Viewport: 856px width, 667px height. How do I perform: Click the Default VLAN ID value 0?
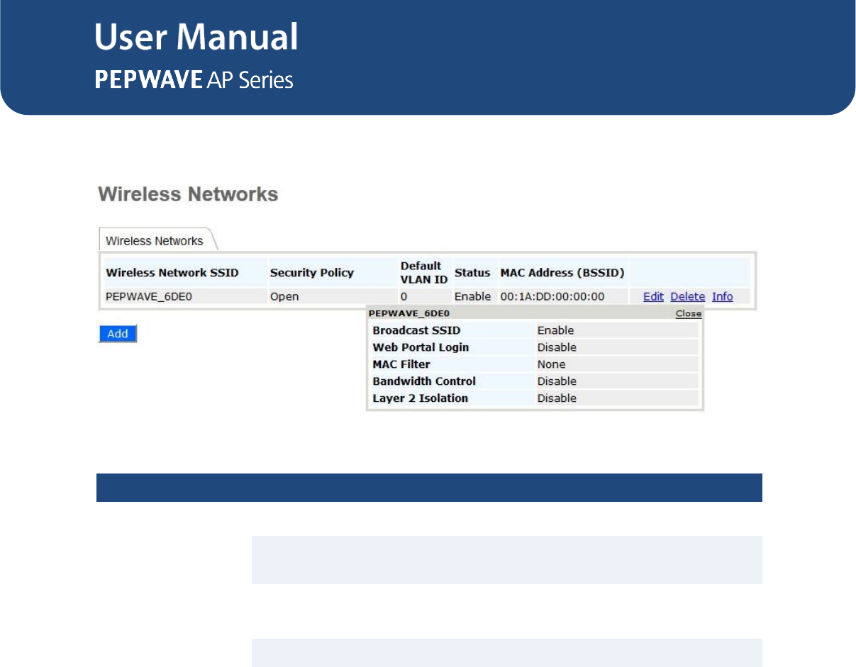coord(404,296)
